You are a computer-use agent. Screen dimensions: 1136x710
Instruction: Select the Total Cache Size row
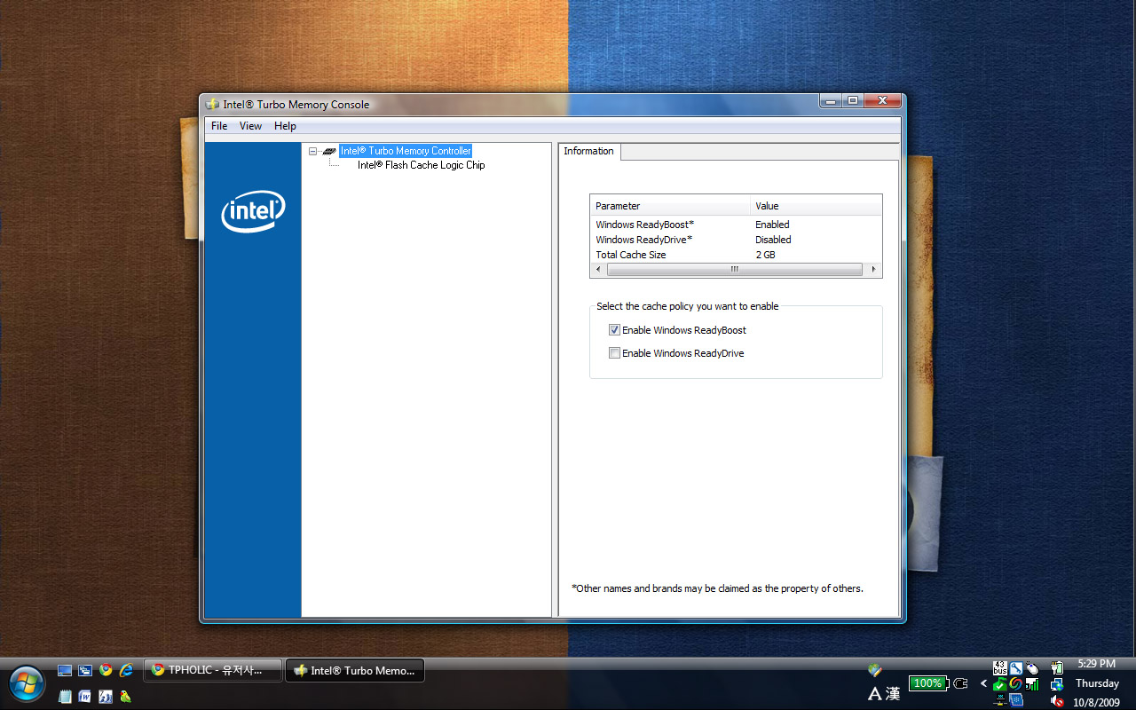click(x=736, y=255)
